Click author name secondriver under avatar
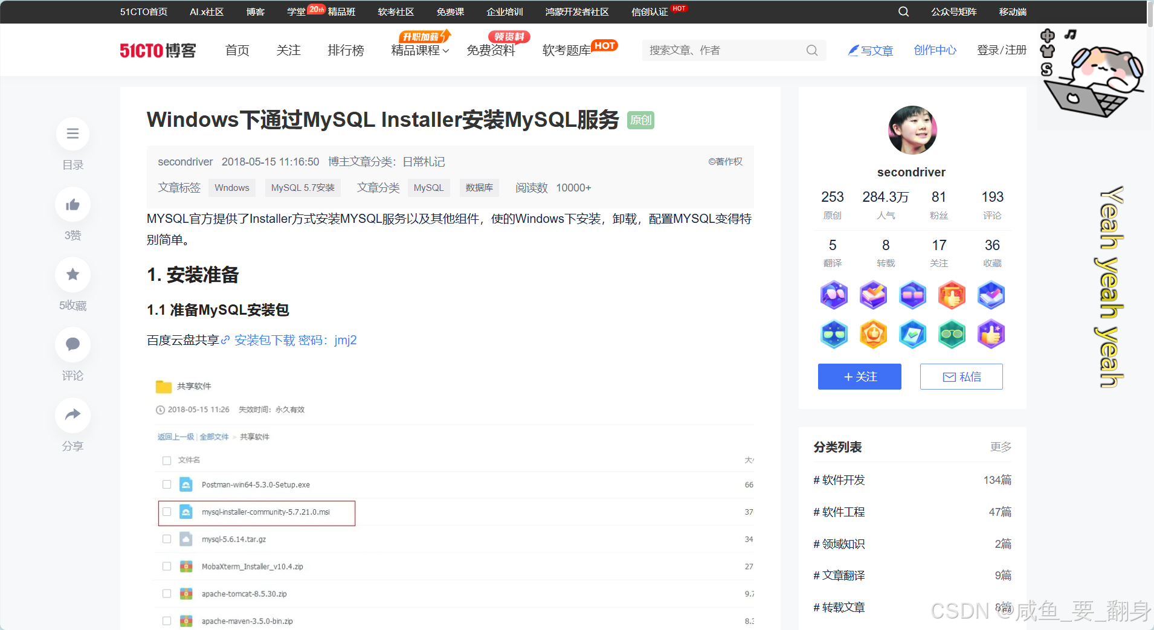Image resolution: width=1154 pixels, height=630 pixels. tap(911, 172)
